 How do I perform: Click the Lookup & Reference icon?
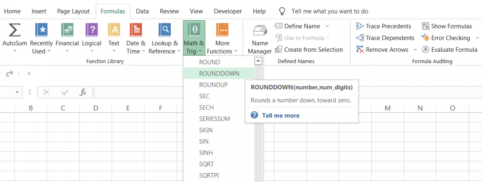pos(164,30)
